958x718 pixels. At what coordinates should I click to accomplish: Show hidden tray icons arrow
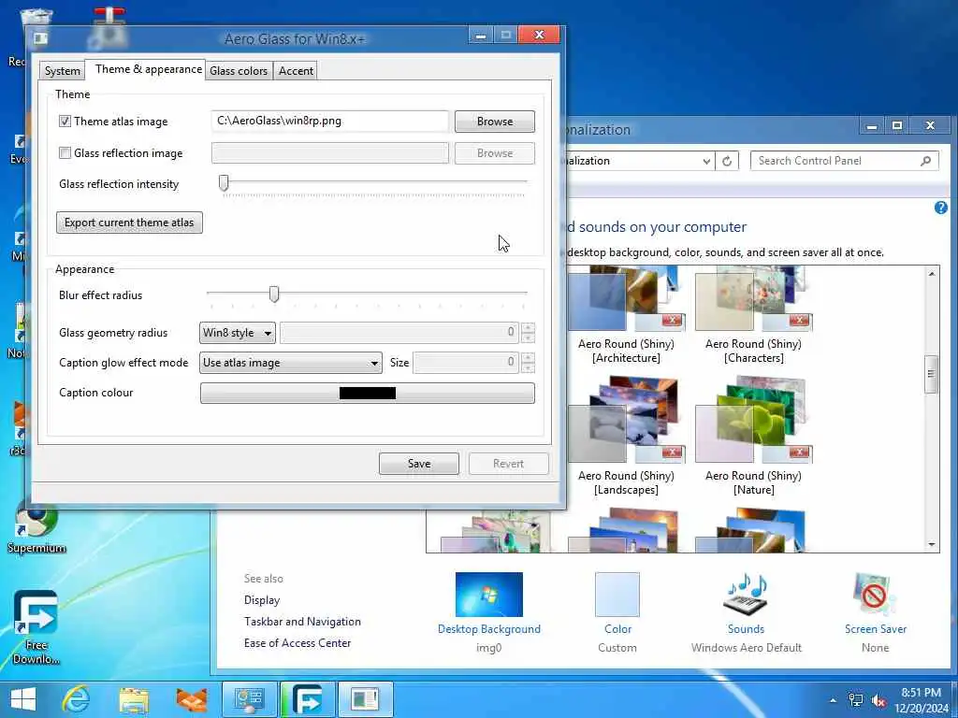tap(833, 700)
